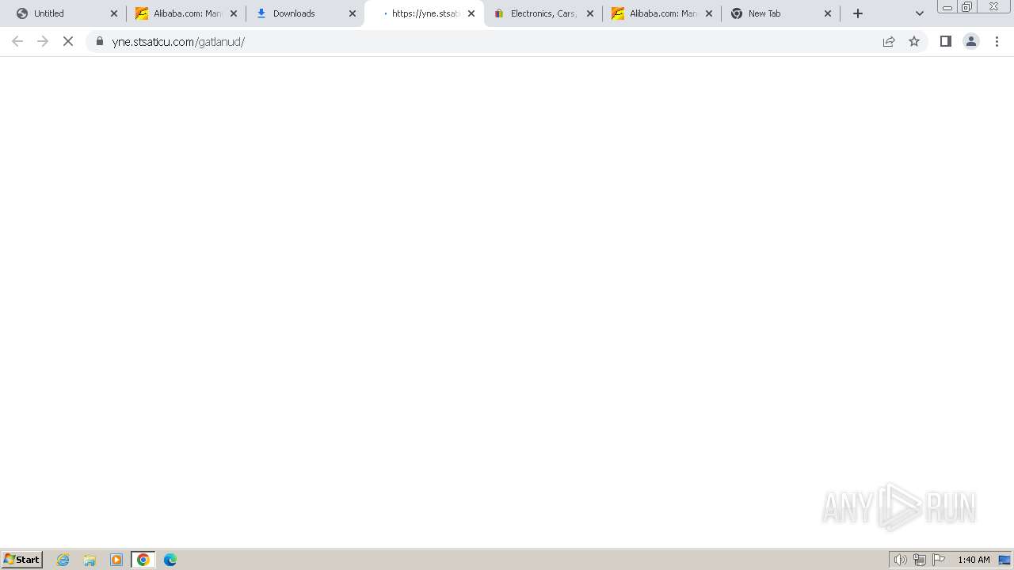Show desktop from tray button
The width and height of the screenshot is (1014, 570).
tap(1005, 560)
